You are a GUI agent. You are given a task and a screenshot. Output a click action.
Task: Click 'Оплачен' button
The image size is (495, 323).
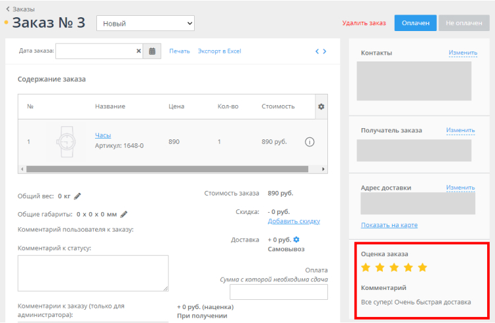[415, 23]
